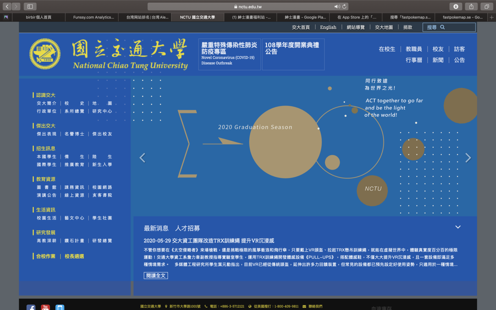
Task: Open 藝文中心 in sidebar
Action: tap(74, 218)
